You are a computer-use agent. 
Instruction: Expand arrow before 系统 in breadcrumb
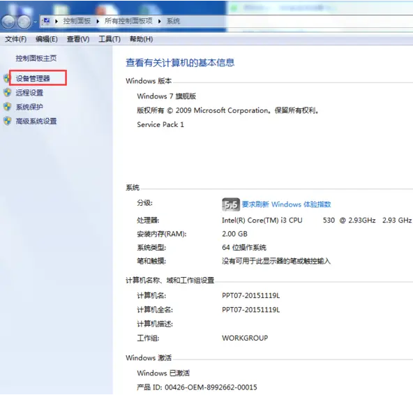point(160,22)
